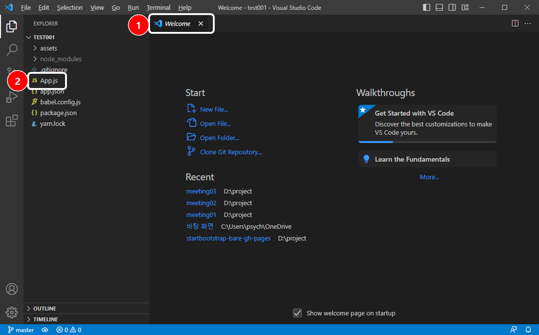
Task: Toggle secondary side bar layout icon
Action: pos(452,7)
